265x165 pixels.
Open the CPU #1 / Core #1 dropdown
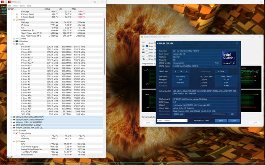point(172,120)
